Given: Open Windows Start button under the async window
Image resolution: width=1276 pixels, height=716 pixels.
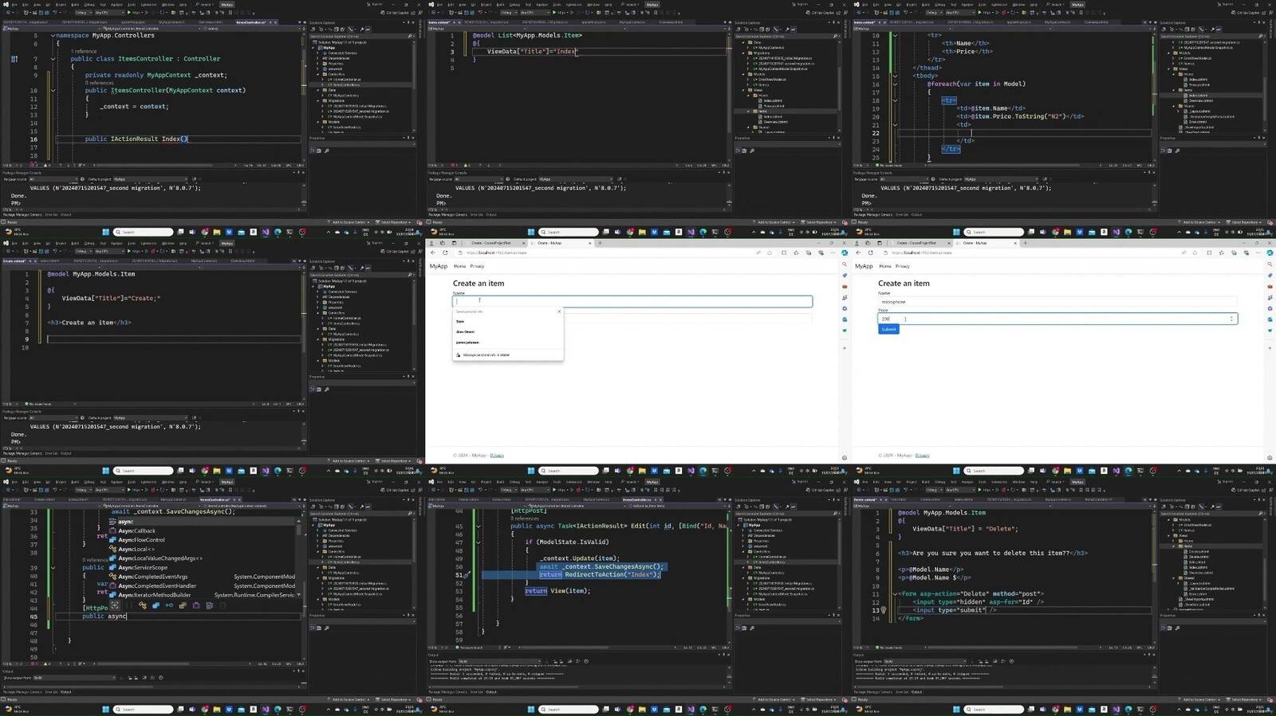Looking at the screenshot, I should click(105, 709).
